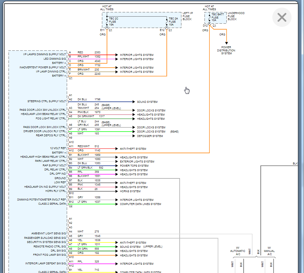This screenshot has width=304, height=273.
Task: Click the Sound System label for steering control
Action: pos(147,102)
